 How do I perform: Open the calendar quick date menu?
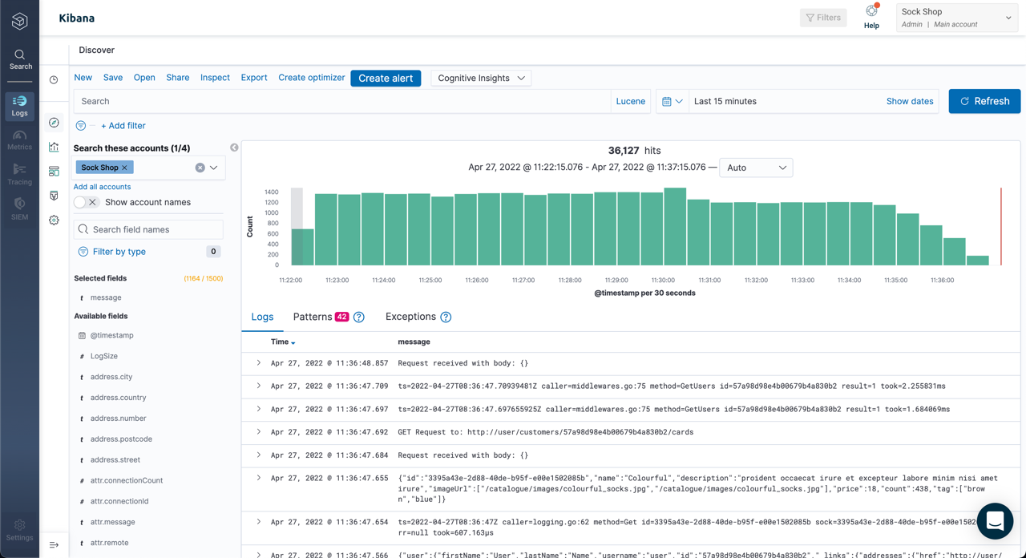click(672, 102)
